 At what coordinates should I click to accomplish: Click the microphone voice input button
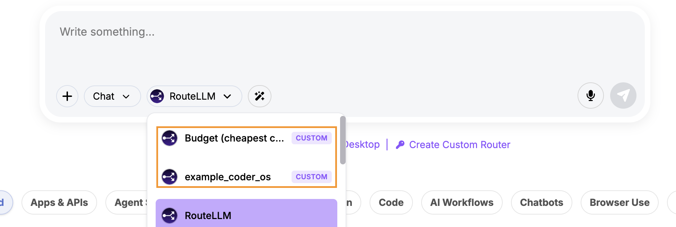tap(591, 96)
